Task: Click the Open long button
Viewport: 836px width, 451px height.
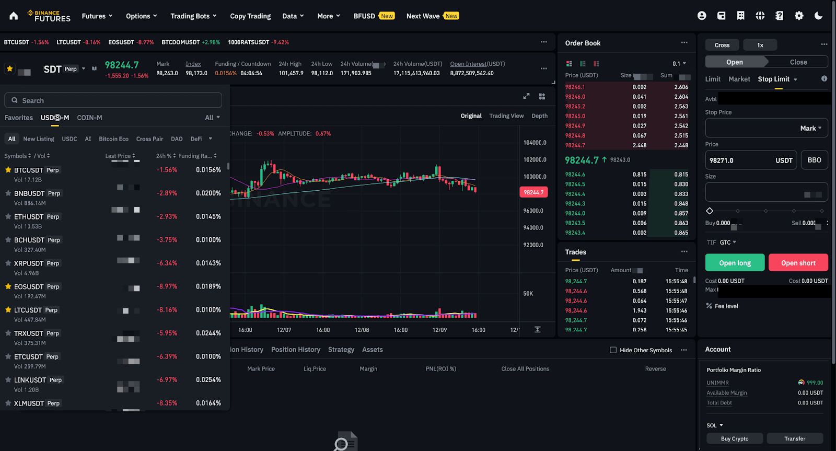Action: 735,263
